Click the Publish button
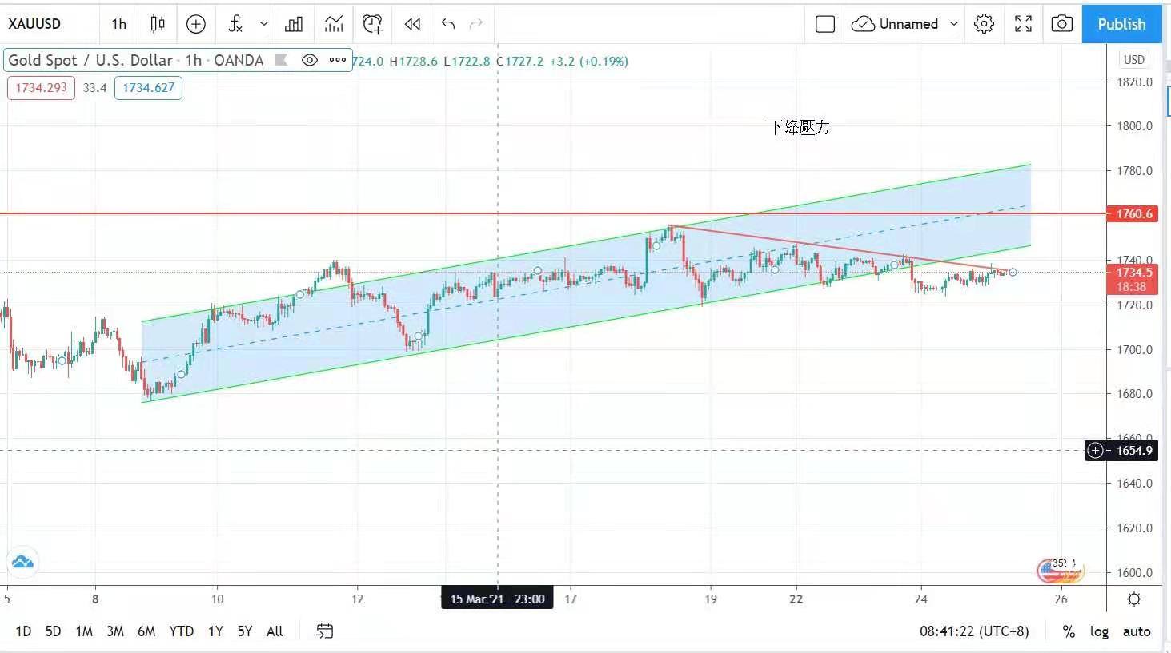This screenshot has width=1171, height=653. 1121,24
